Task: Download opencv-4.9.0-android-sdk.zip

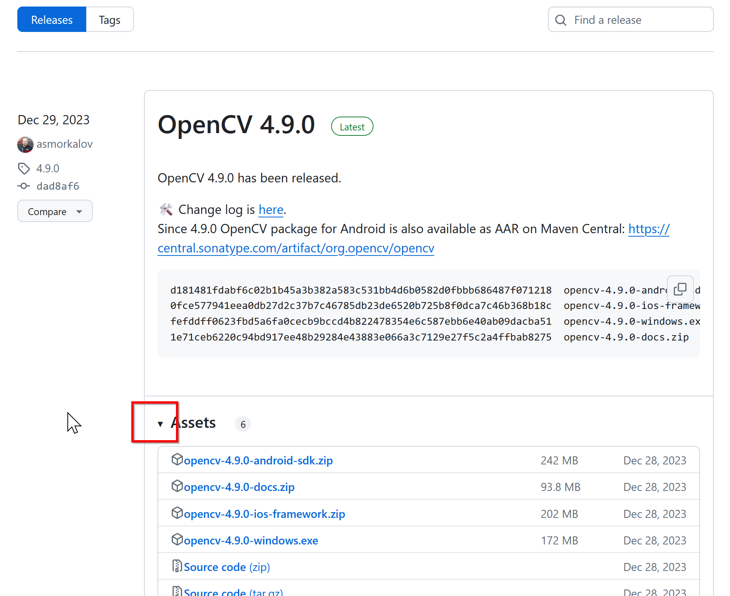Action: [258, 461]
